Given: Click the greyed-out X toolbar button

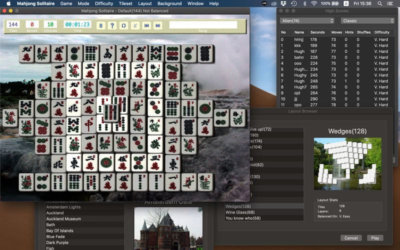Looking at the screenshot, I should click(x=135, y=25).
